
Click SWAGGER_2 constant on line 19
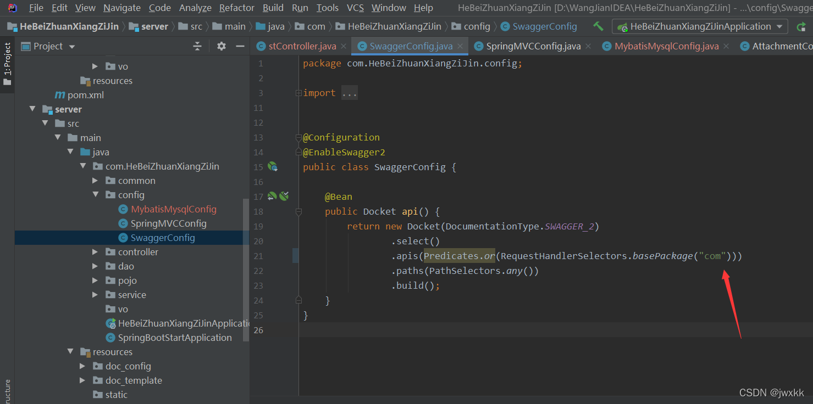coord(569,226)
